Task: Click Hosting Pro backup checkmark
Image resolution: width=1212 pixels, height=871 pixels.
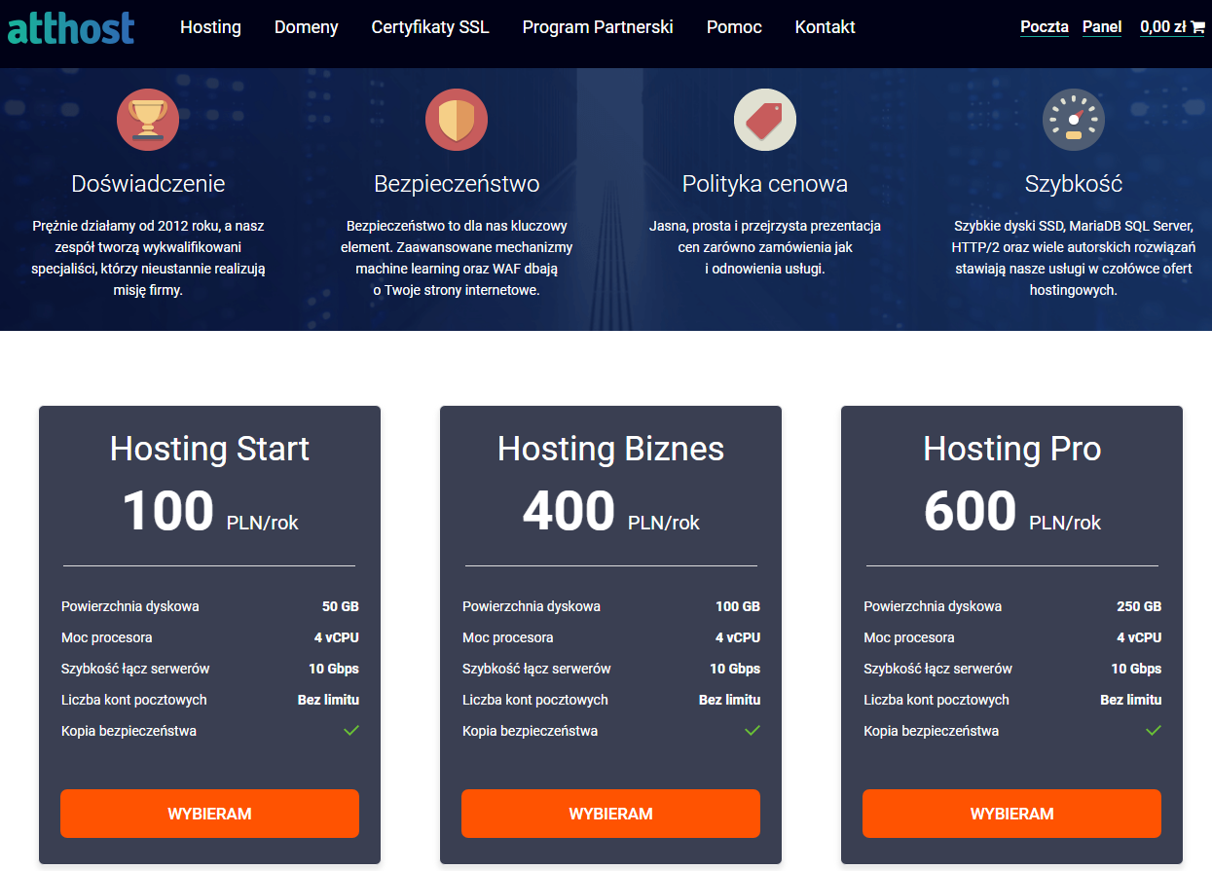Action: [x=1154, y=730]
